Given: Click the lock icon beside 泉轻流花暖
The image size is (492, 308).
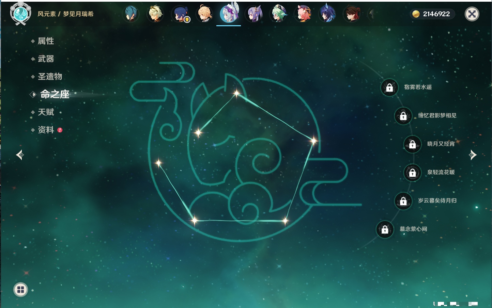Looking at the screenshot, I should pos(413,173).
